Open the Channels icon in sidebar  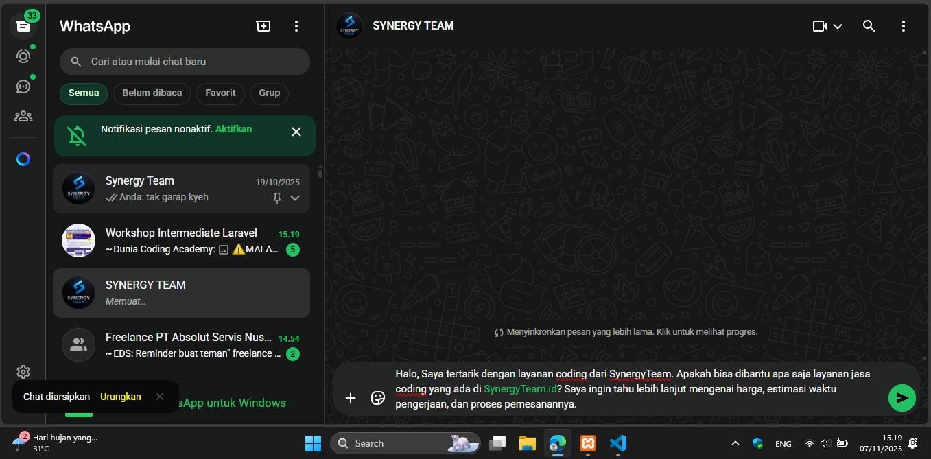coord(23,86)
